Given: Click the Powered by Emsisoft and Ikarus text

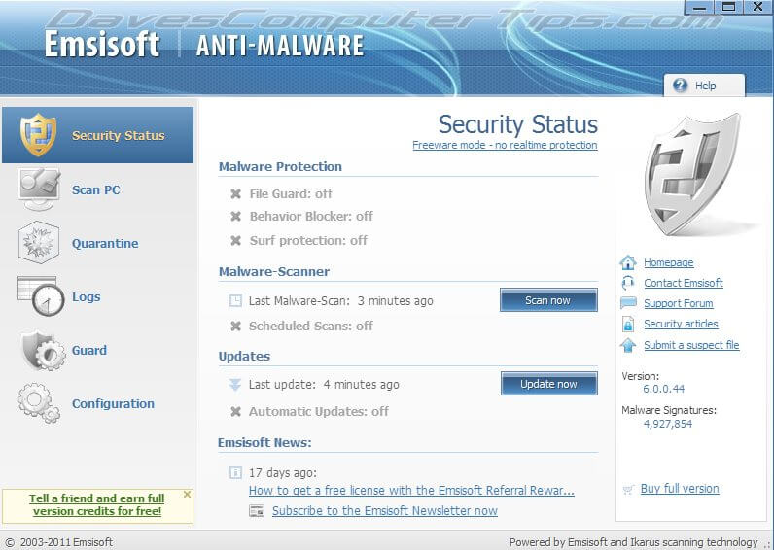Looking at the screenshot, I should point(633,542).
